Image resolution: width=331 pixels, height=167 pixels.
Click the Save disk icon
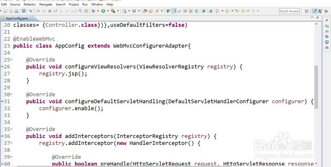pos(5,11)
